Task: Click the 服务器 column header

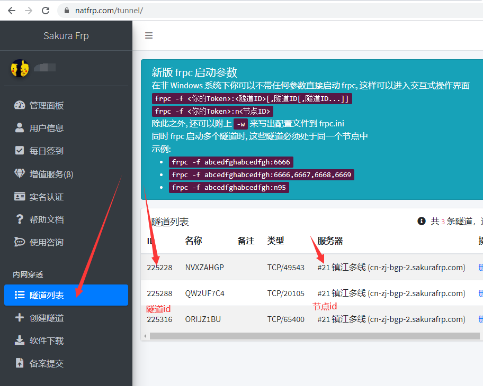Action: point(330,241)
